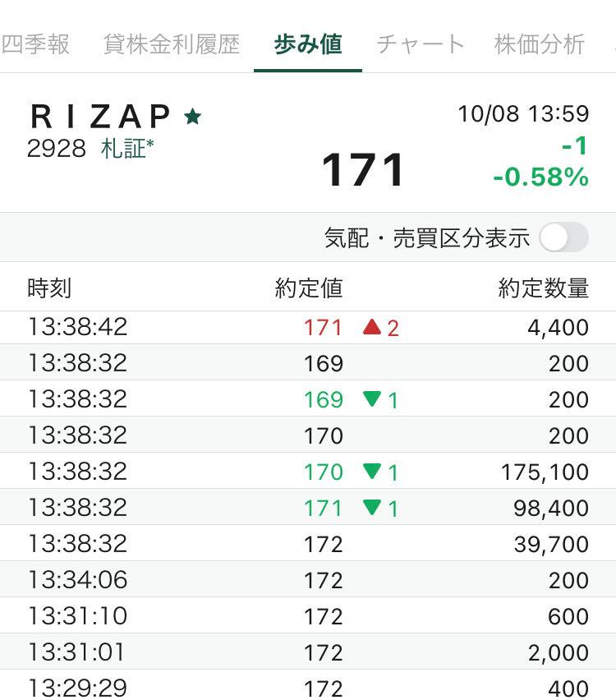Click the -0.58% change value

pos(540,177)
